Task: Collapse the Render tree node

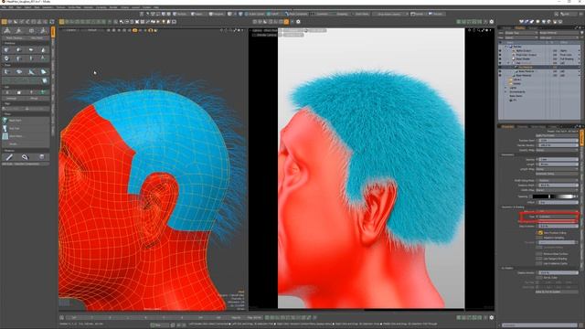Action: (505, 47)
